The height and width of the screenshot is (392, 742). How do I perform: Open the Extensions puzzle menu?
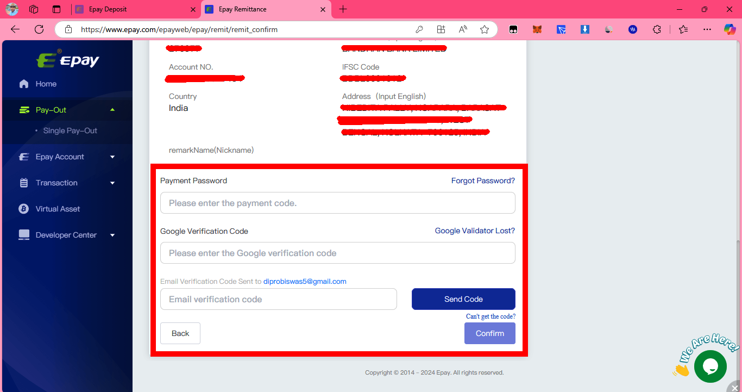pos(657,29)
